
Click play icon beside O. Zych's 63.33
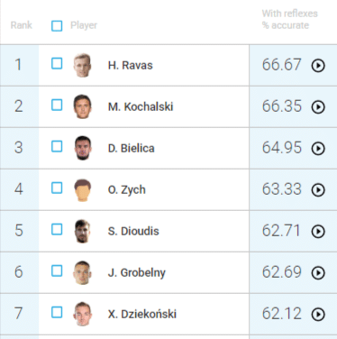tap(318, 189)
